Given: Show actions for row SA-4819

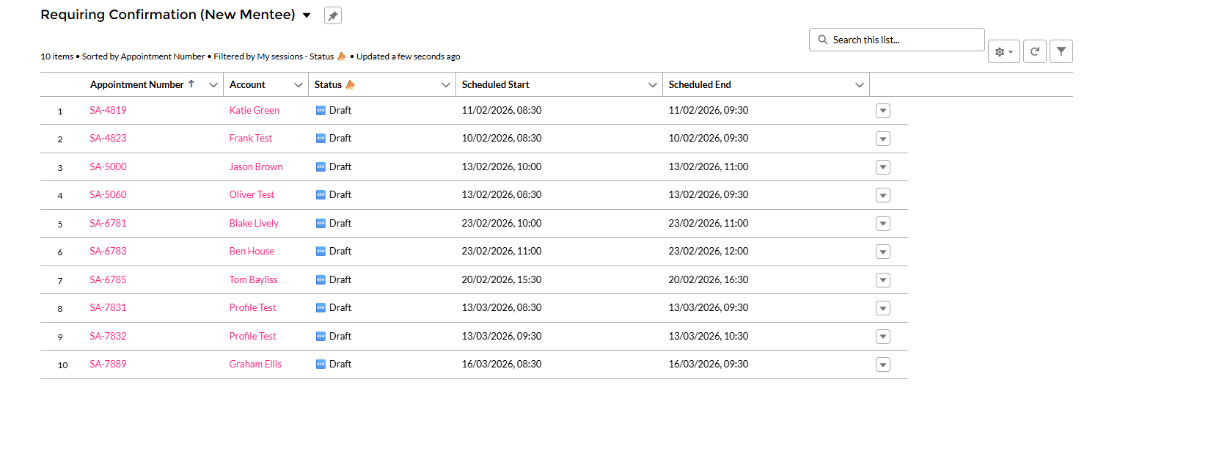Looking at the screenshot, I should coord(883,111).
